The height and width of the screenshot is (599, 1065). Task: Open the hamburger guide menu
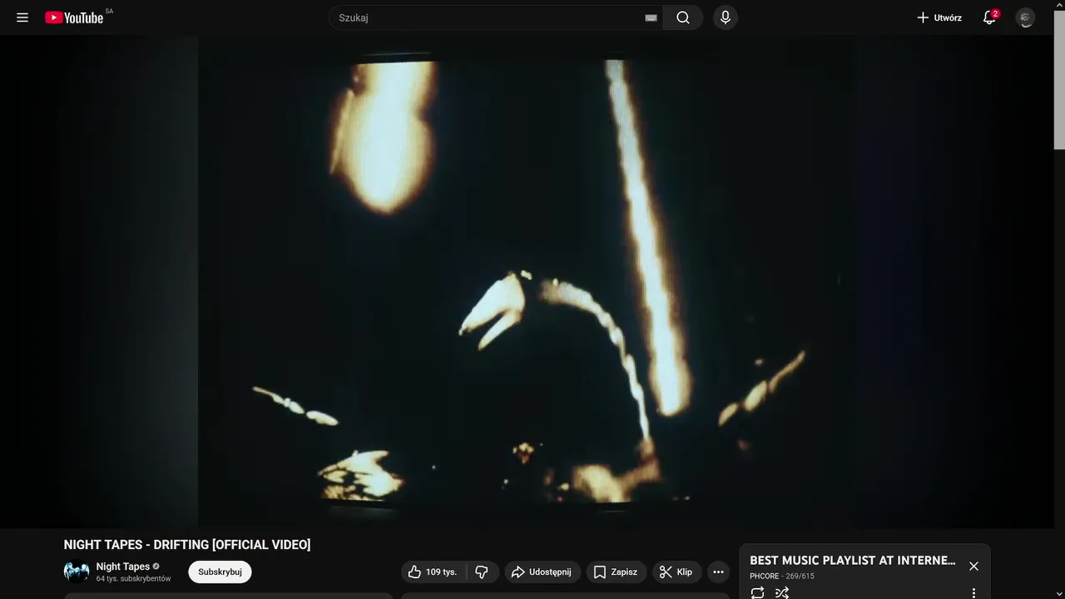click(22, 17)
